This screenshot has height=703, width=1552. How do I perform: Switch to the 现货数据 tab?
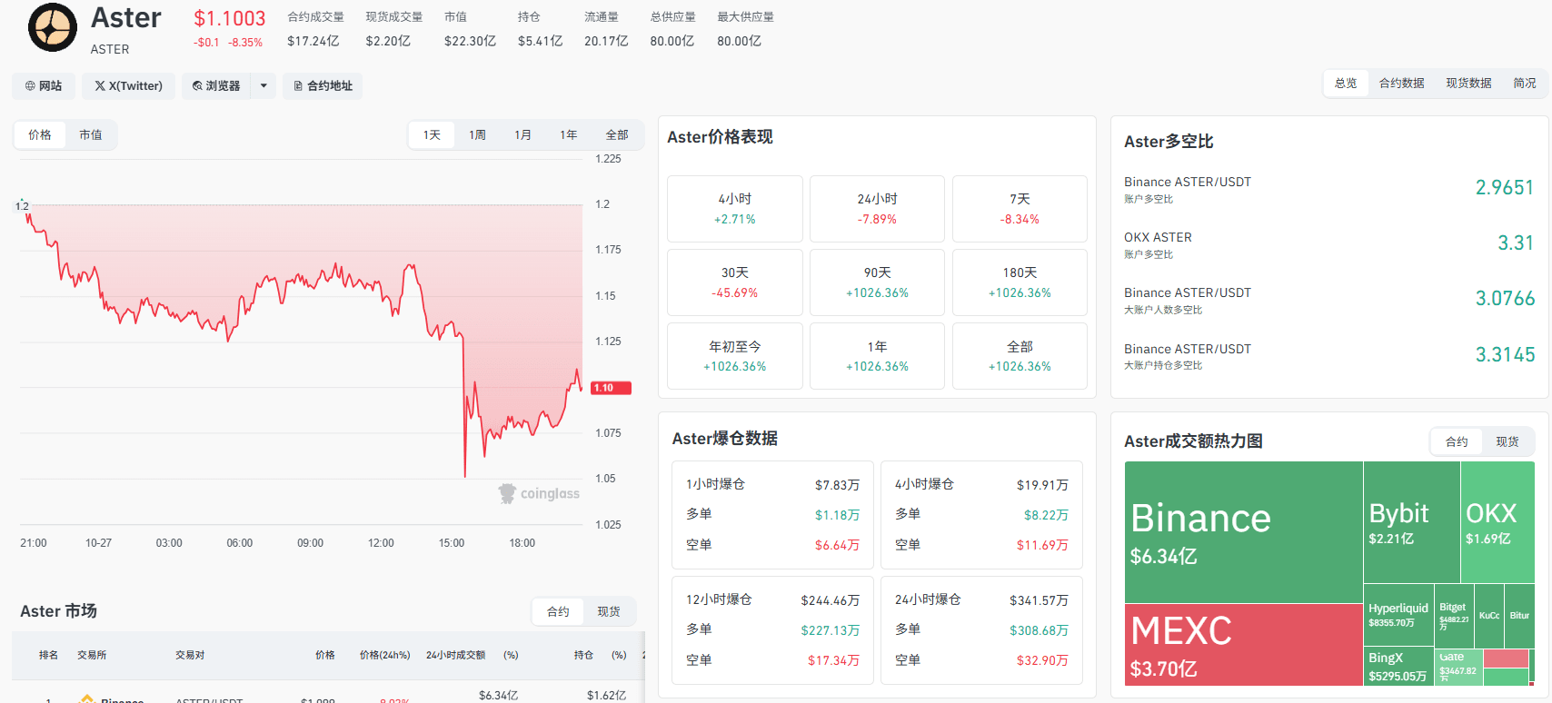tap(1468, 83)
